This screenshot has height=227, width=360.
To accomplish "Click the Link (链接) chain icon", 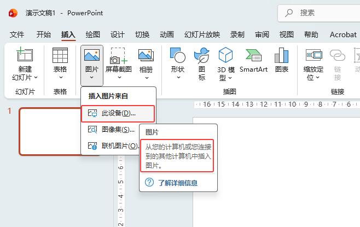I will [x=337, y=55].
